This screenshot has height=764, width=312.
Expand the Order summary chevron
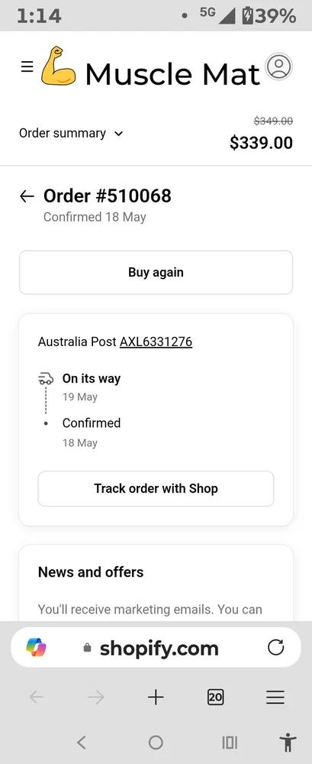118,134
